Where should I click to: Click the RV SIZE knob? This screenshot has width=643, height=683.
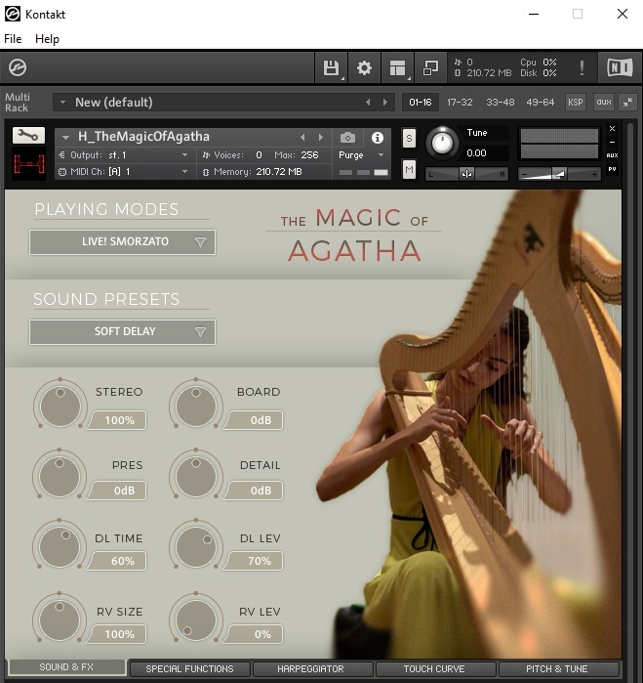[x=60, y=619]
